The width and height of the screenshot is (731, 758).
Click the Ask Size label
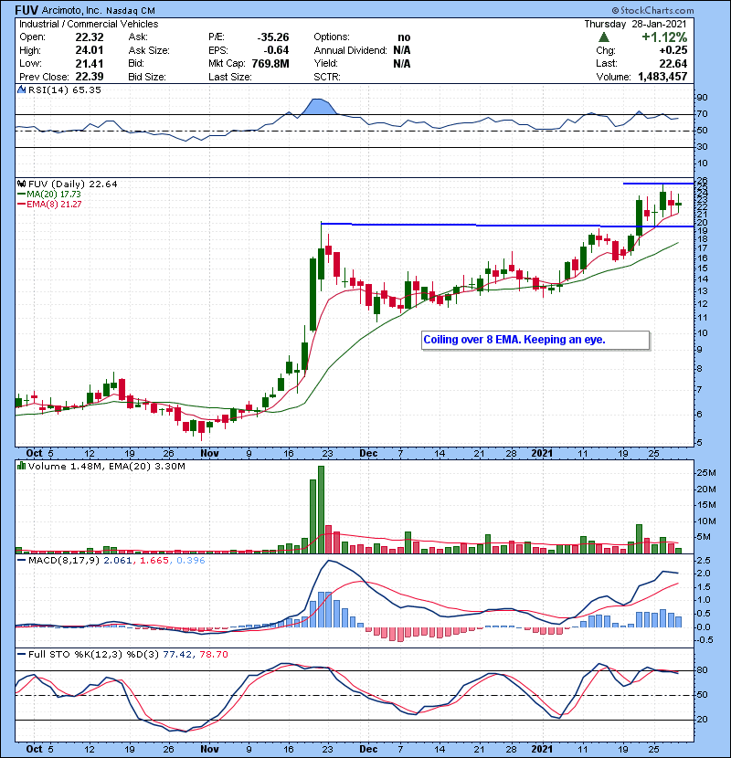pyautogui.click(x=149, y=50)
